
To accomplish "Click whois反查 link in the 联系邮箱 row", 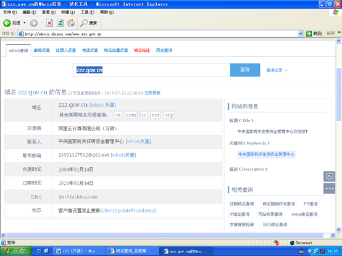I will pyautogui.click(x=123, y=155).
